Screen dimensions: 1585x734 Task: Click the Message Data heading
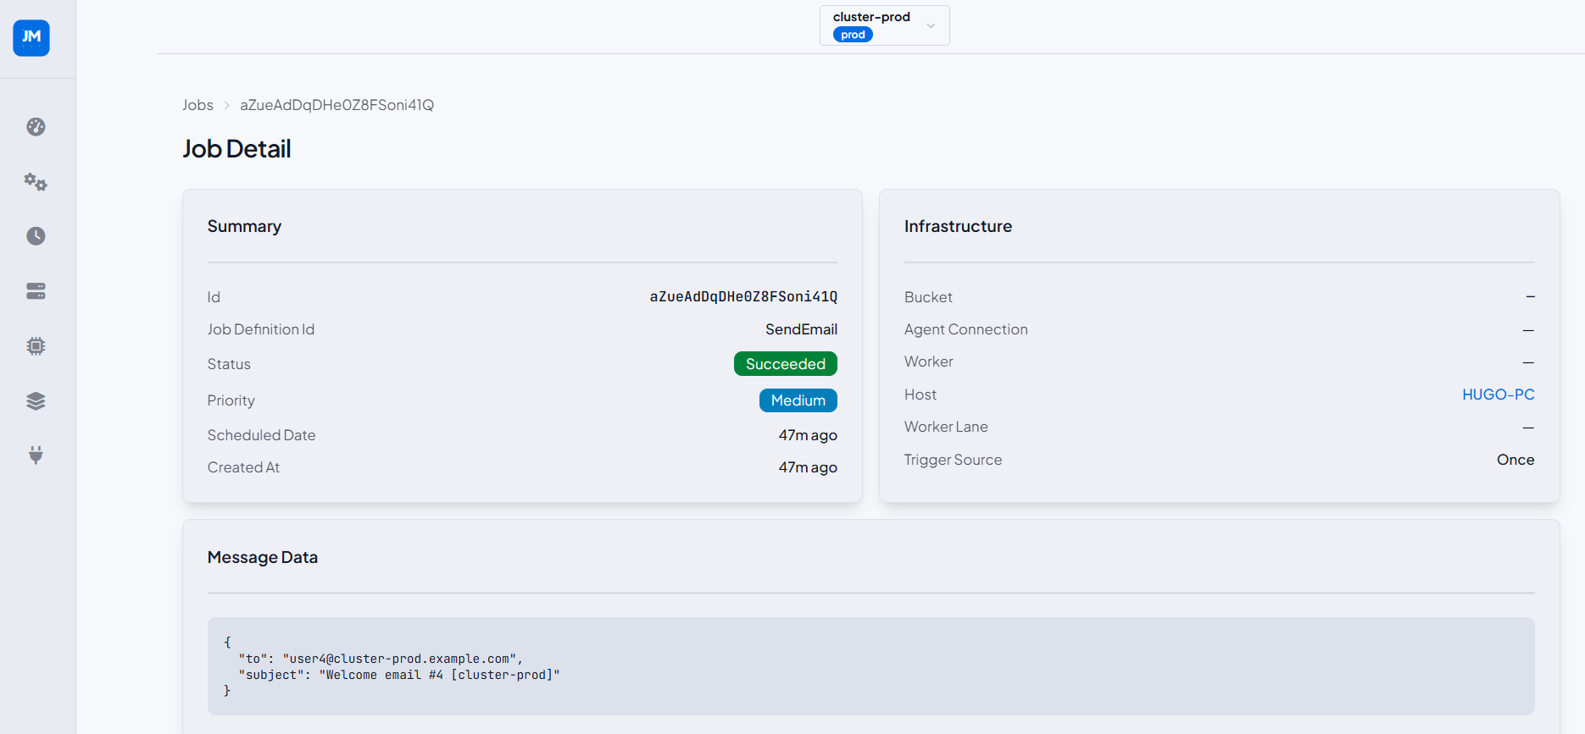click(x=263, y=557)
